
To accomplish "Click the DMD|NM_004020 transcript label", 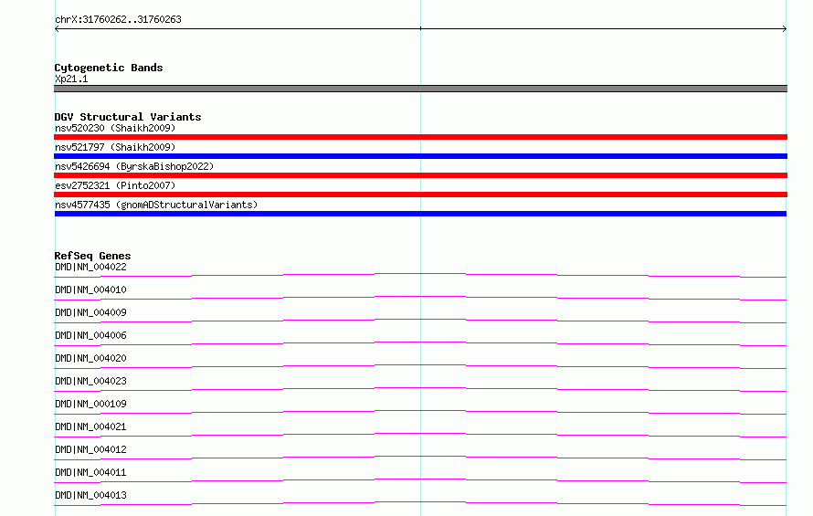I will coord(90,358).
